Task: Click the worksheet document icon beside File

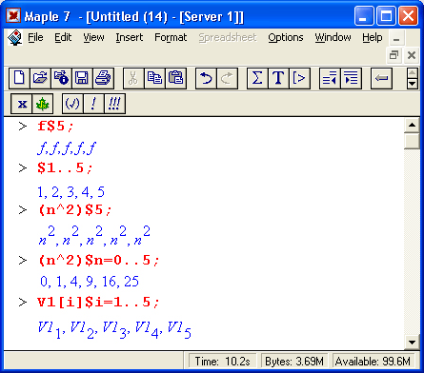Action: point(14,38)
